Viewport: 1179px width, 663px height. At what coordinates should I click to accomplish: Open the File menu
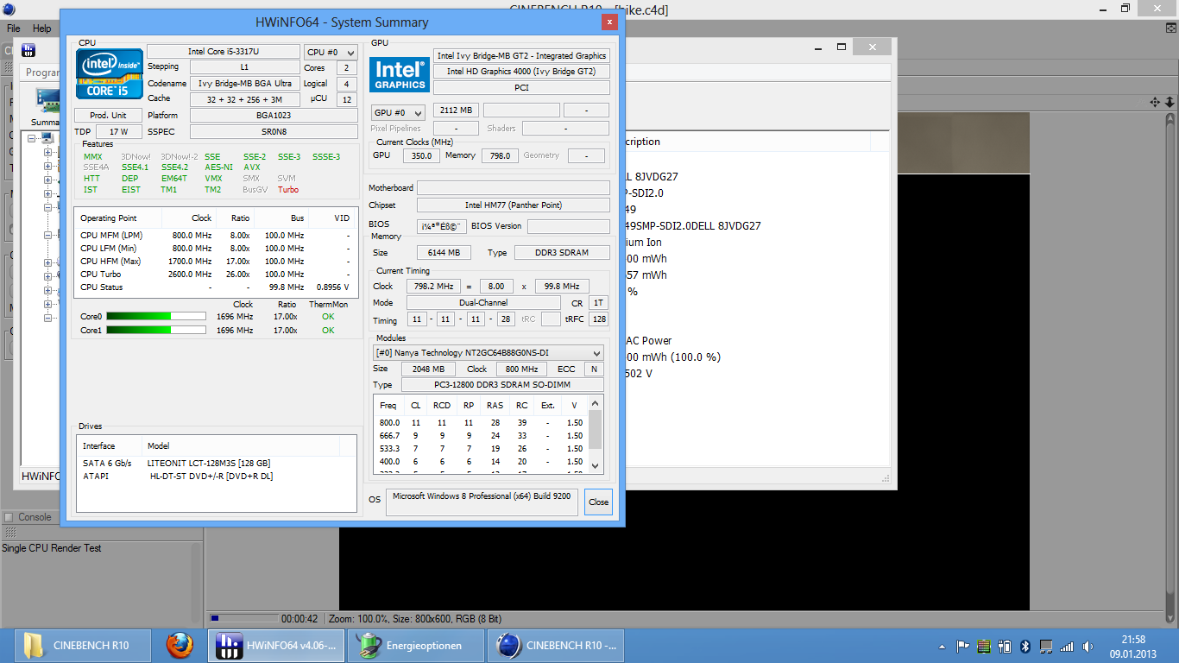14,28
